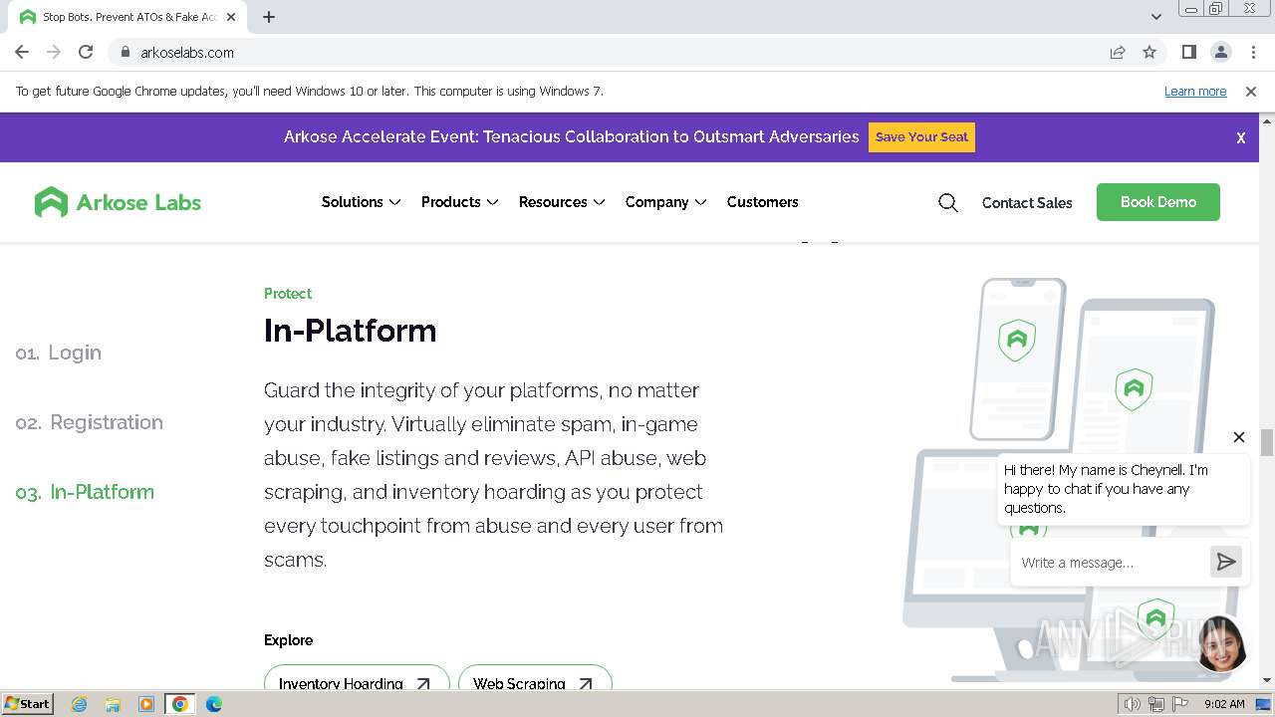1275x717 pixels.
Task: Bookmark this page with the star icon
Action: click(1149, 52)
